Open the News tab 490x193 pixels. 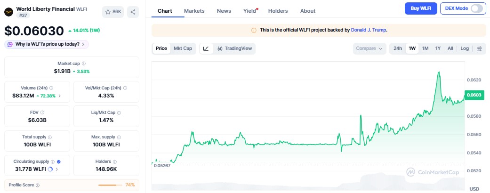tap(224, 11)
